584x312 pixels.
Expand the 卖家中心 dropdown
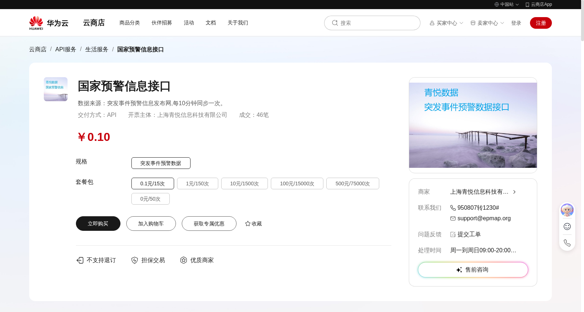[502, 23]
